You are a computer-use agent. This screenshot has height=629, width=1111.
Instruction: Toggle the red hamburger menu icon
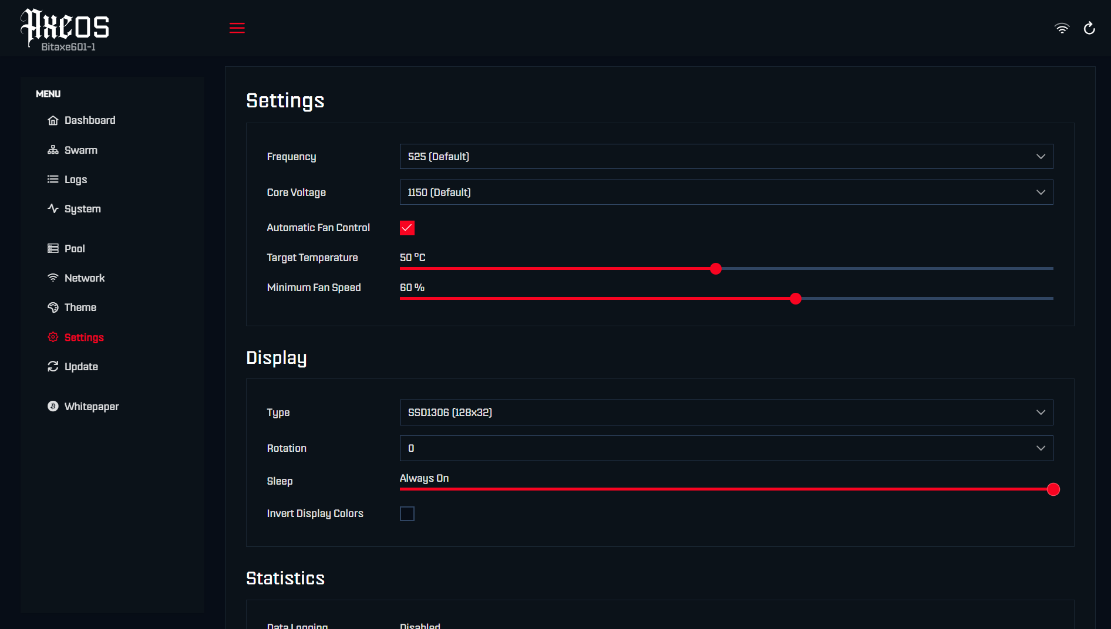point(237,28)
